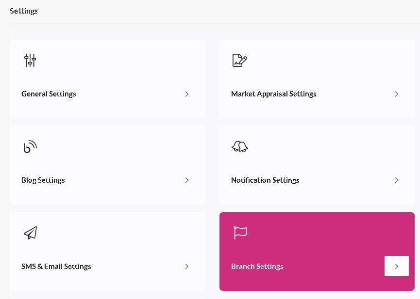The image size is (420, 299).
Task: Select the Branch Settings label text
Action: [x=257, y=267]
